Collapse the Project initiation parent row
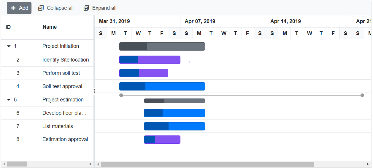This screenshot has height=168, width=373. pyautogui.click(x=9, y=46)
